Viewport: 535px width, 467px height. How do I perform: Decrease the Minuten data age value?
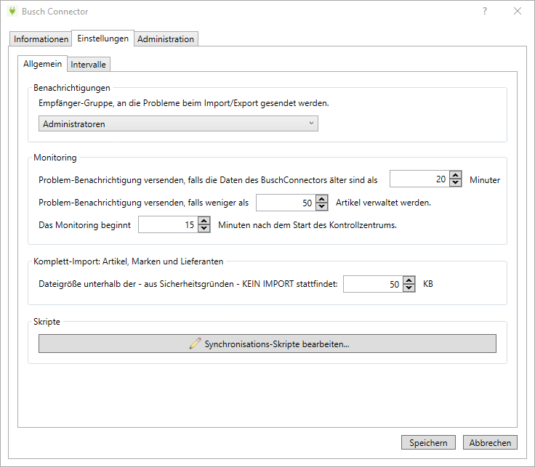(x=456, y=183)
